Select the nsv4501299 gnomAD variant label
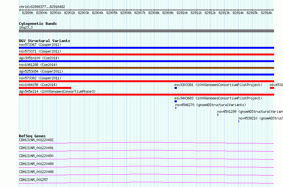The width and height of the screenshot is (283, 187). tap(250, 111)
